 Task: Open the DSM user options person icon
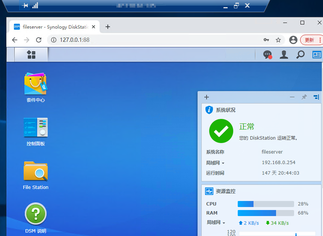click(284, 55)
